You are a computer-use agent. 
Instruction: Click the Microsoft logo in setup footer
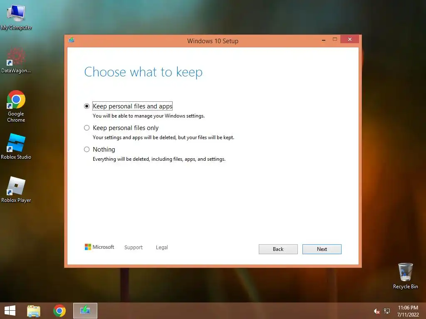pyautogui.click(x=99, y=247)
